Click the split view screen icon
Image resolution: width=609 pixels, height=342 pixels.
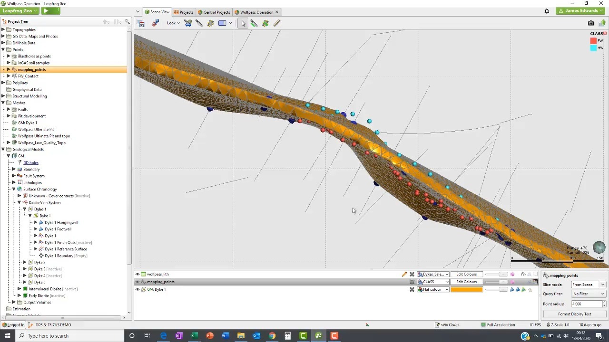(x=222, y=23)
